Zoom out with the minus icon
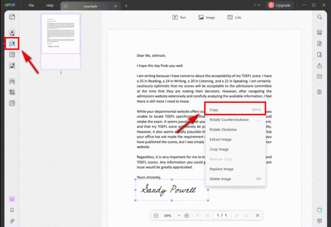This screenshot has width=331, height=227. click(156, 216)
